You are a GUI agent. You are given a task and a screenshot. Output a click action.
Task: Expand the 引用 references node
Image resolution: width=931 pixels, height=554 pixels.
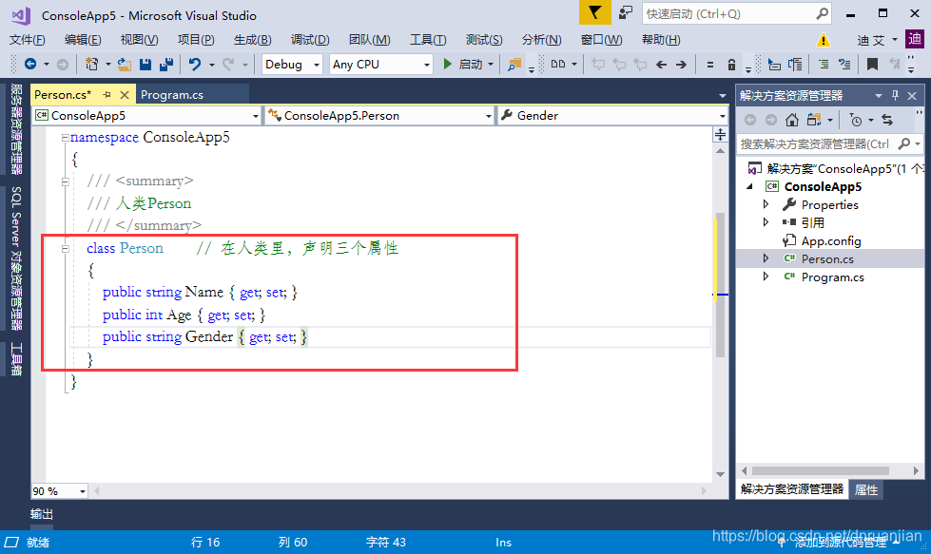click(766, 221)
